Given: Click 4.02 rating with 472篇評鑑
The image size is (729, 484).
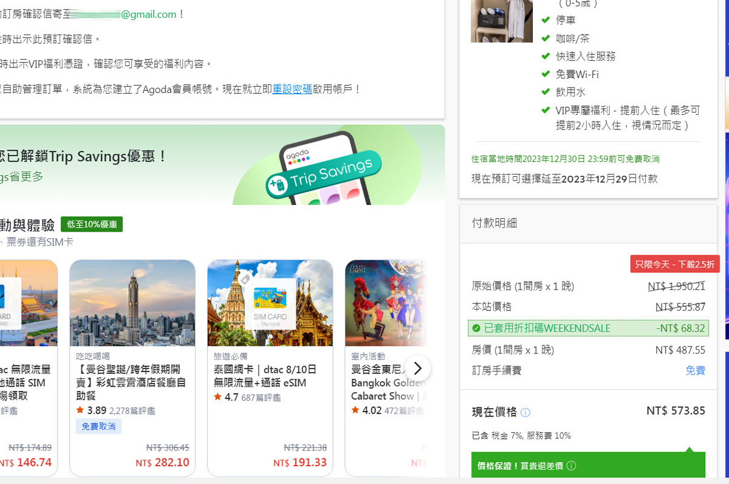Looking at the screenshot, I should tap(372, 410).
